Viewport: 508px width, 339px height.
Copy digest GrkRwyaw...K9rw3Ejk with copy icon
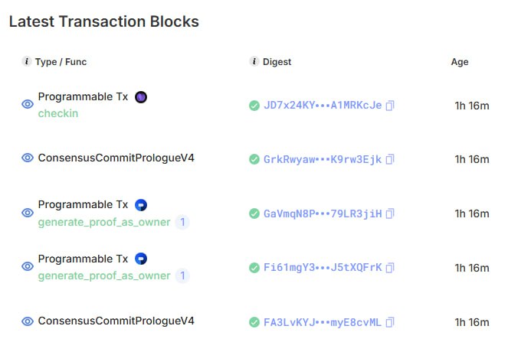[x=390, y=159]
